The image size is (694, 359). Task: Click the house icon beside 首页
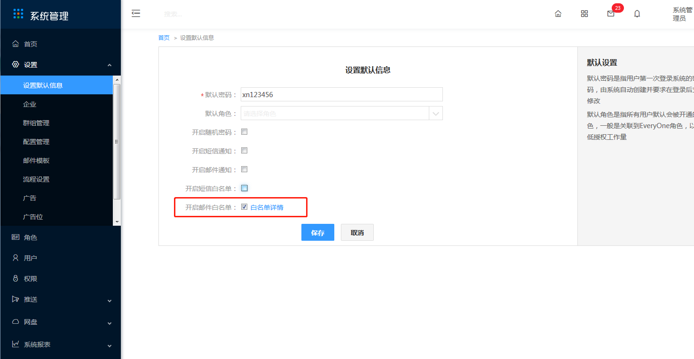[16, 44]
